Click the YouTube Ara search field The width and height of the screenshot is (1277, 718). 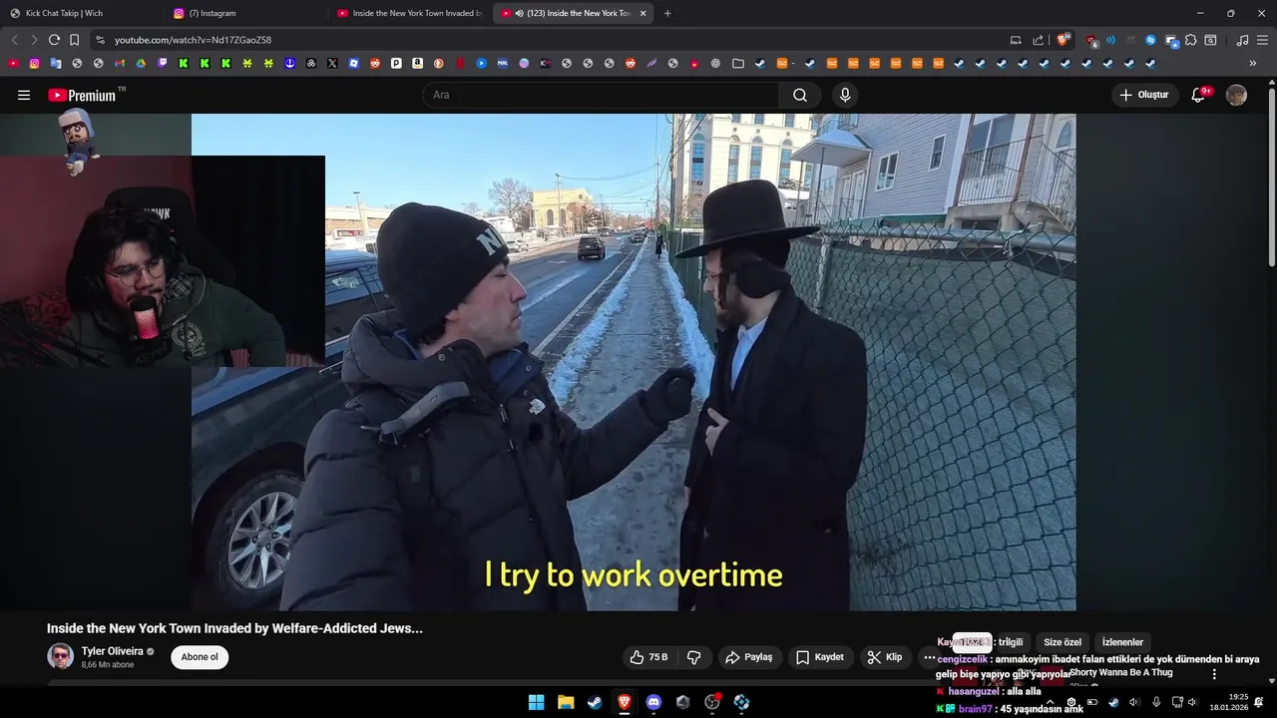click(x=602, y=95)
